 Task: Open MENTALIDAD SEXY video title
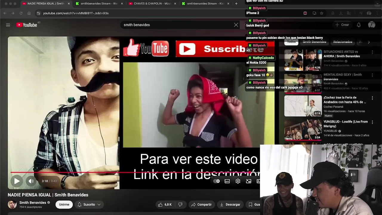click(343, 77)
